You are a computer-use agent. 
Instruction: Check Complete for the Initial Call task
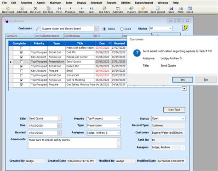[21, 75]
